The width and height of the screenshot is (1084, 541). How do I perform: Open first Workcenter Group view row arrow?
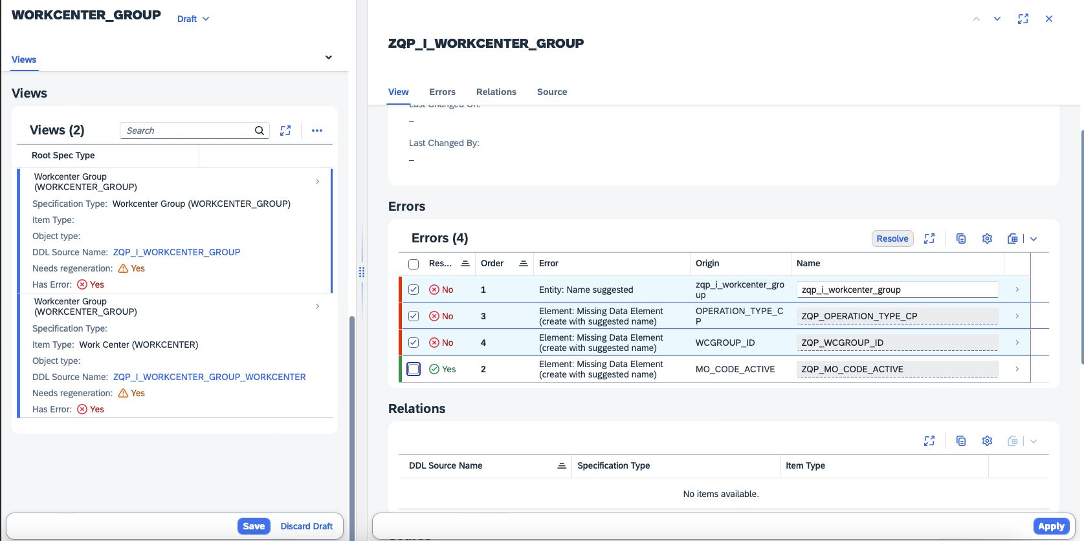point(317,182)
